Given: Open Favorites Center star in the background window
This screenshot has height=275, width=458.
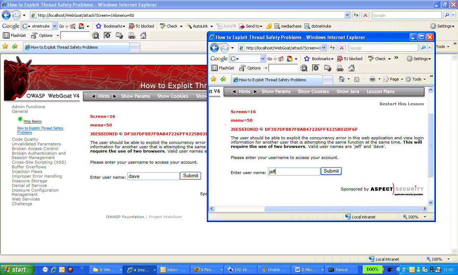Looking at the screenshot, I should point(5,47).
